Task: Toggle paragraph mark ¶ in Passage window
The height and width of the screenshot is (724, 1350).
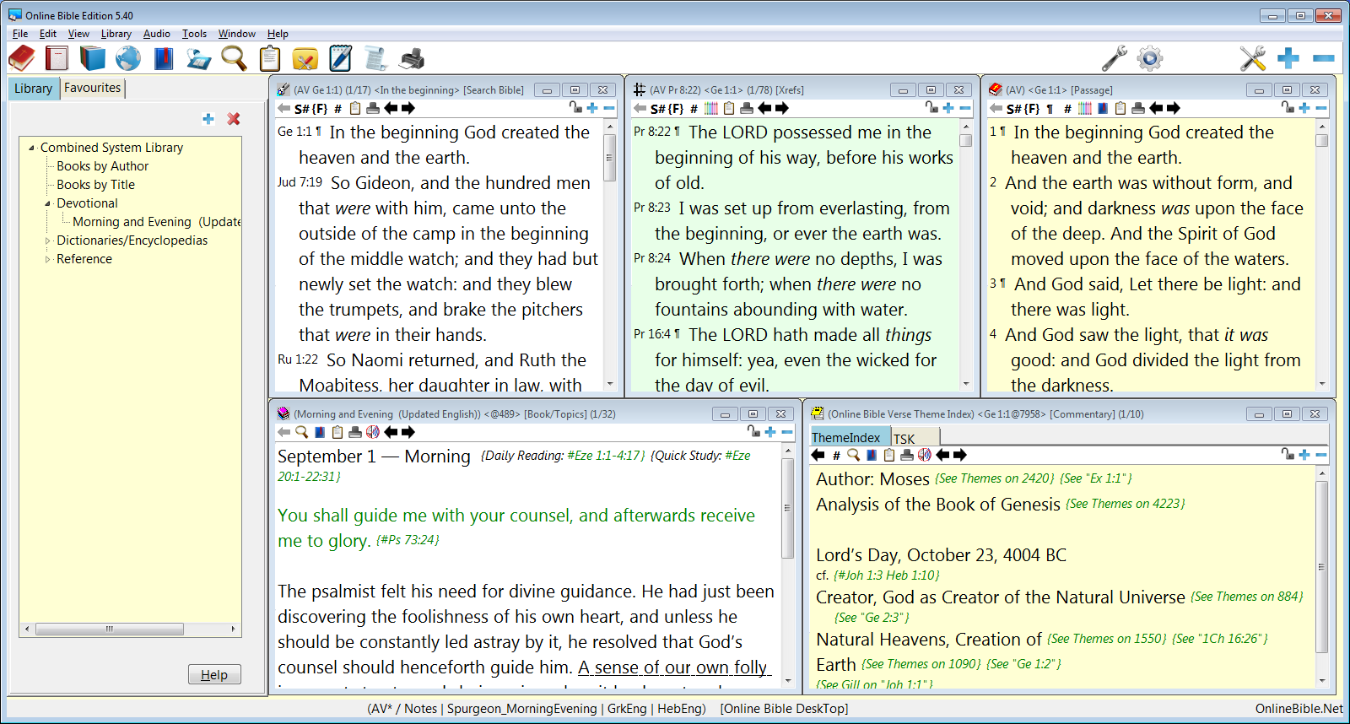Action: point(1050,109)
